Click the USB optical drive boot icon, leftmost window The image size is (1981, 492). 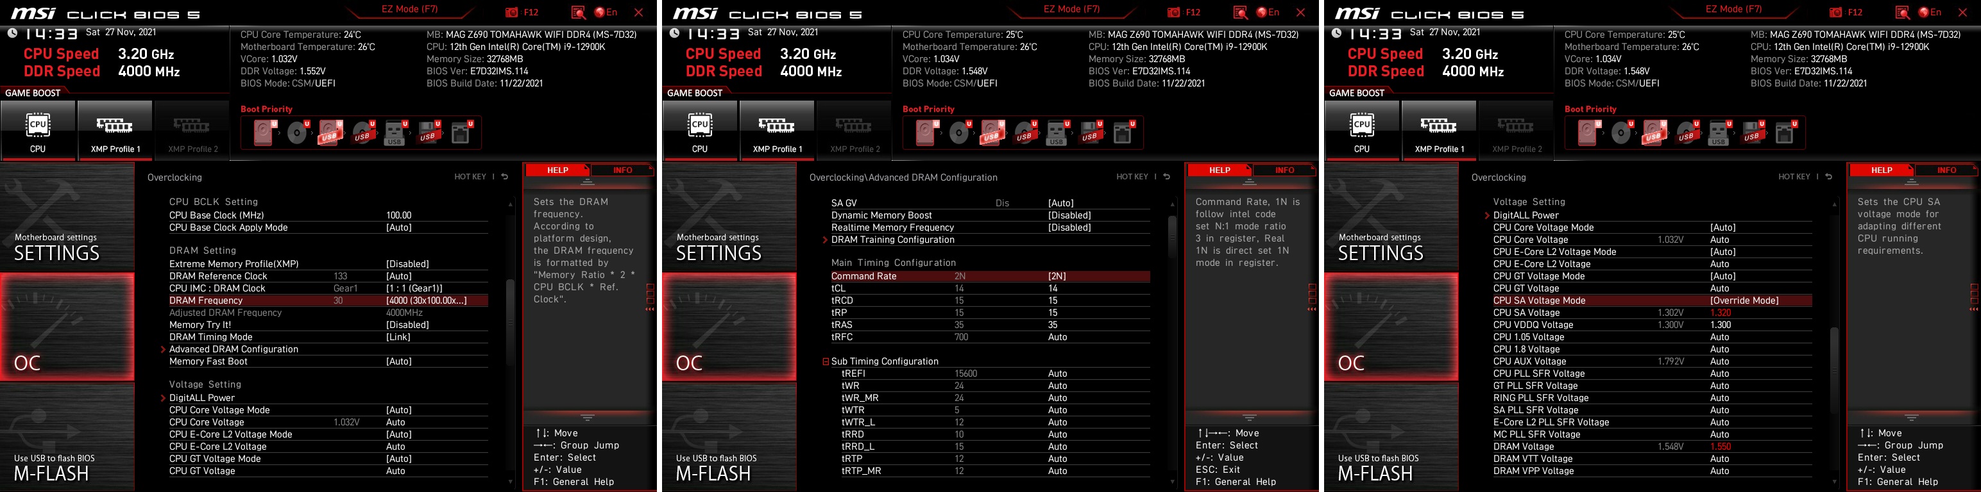click(363, 133)
